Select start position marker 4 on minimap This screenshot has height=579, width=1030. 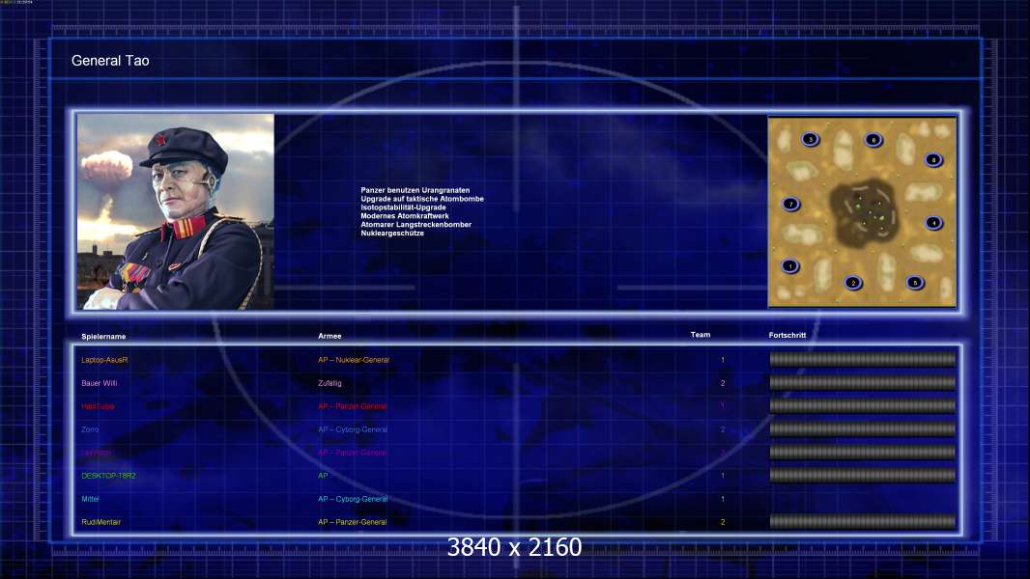coord(934,223)
